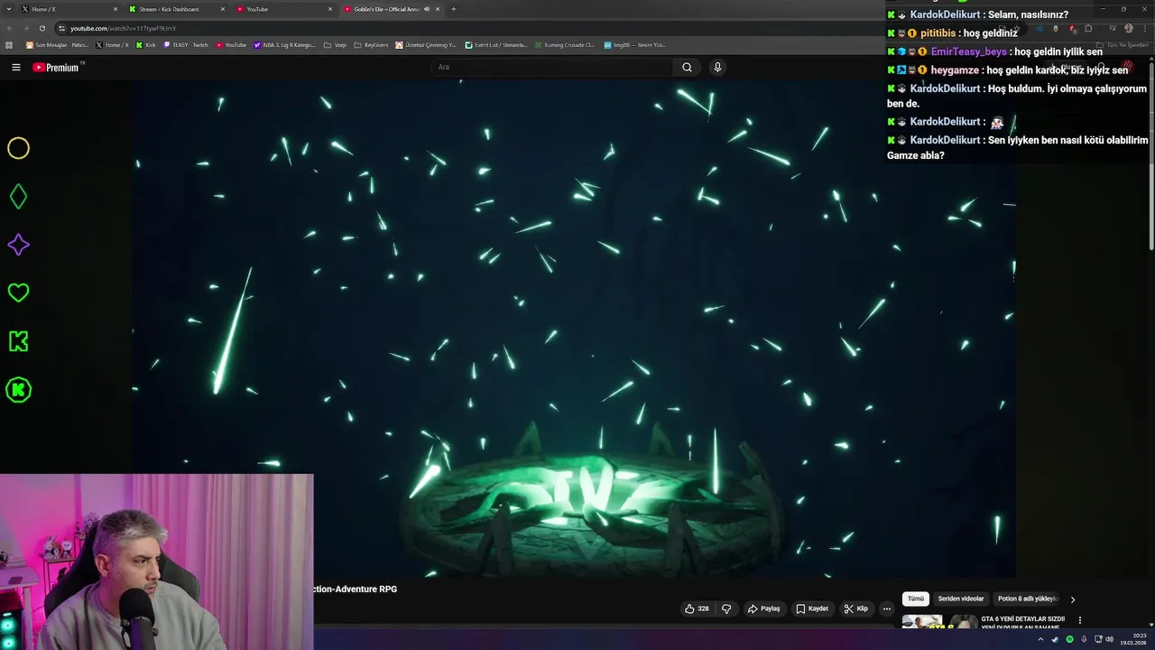Focus the YouTube Ara search field
1155x650 pixels.
[x=552, y=67]
